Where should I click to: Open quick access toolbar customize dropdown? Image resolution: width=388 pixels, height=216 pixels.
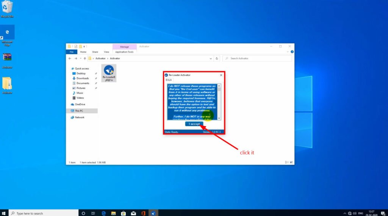click(x=84, y=47)
